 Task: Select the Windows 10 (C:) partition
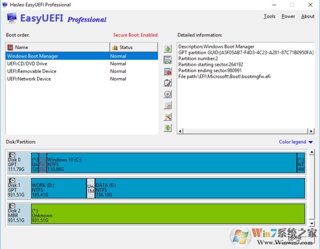[x=171, y=163]
